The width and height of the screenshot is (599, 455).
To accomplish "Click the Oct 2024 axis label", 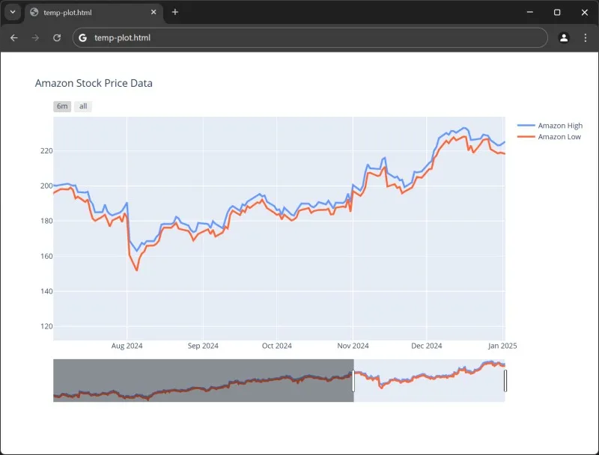I will point(276,346).
